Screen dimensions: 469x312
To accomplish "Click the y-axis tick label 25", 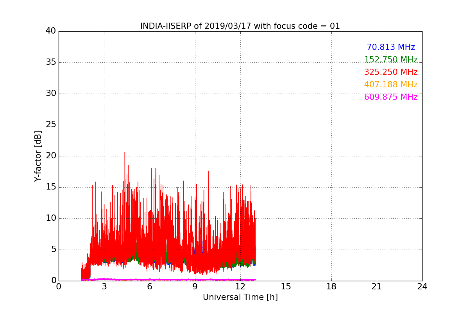I will 51,125.
